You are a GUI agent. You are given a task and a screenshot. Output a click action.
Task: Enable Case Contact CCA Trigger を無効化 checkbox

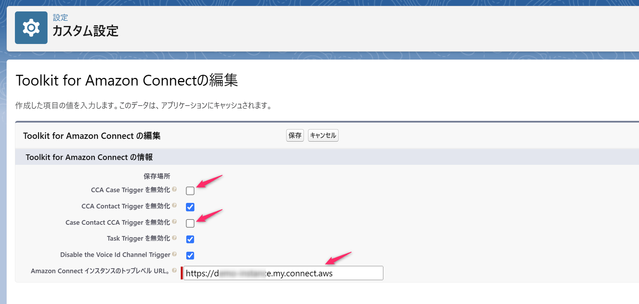pyautogui.click(x=190, y=223)
